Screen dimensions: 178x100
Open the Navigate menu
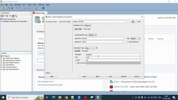(x=18, y=5)
